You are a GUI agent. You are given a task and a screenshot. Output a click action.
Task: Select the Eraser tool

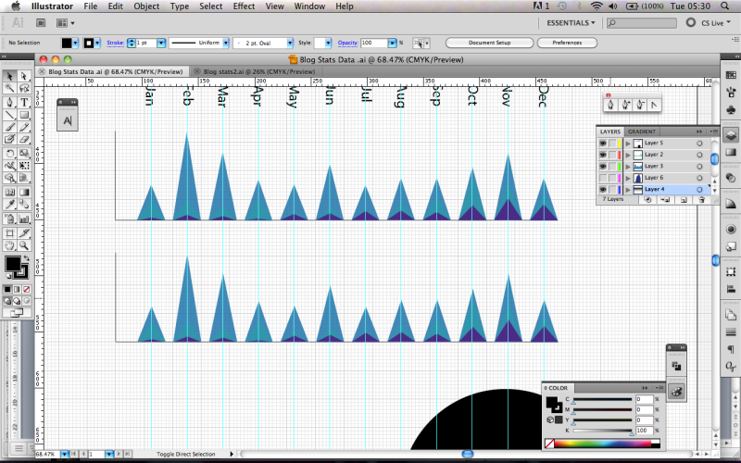click(x=24, y=140)
